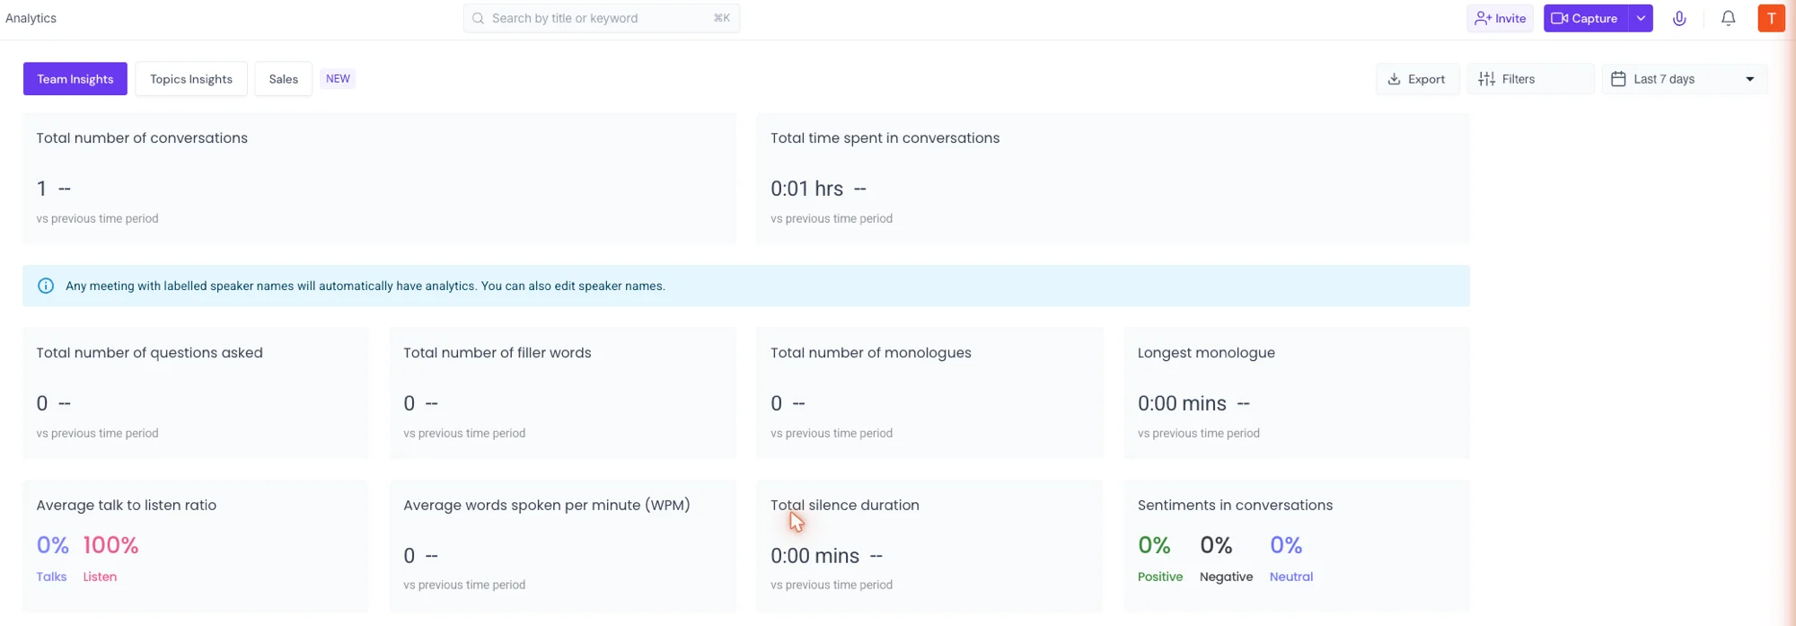Viewport: 1796px width, 626px height.
Task: Click the Positive sentiment label
Action: tap(1160, 577)
